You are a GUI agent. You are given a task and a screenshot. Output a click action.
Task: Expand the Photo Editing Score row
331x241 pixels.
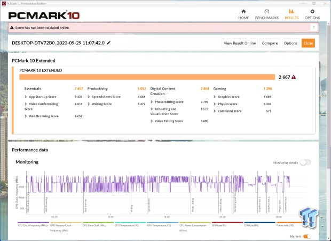[152, 102]
